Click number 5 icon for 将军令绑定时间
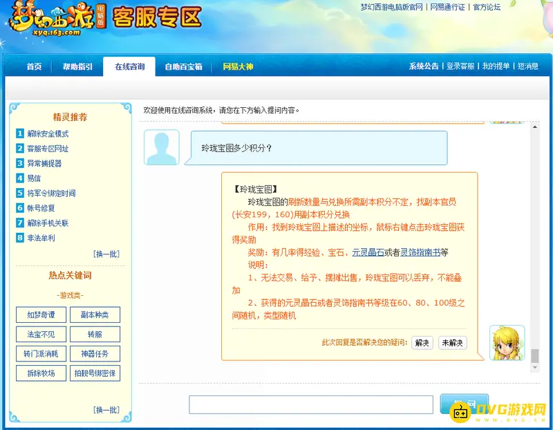The image size is (553, 430). click(20, 193)
